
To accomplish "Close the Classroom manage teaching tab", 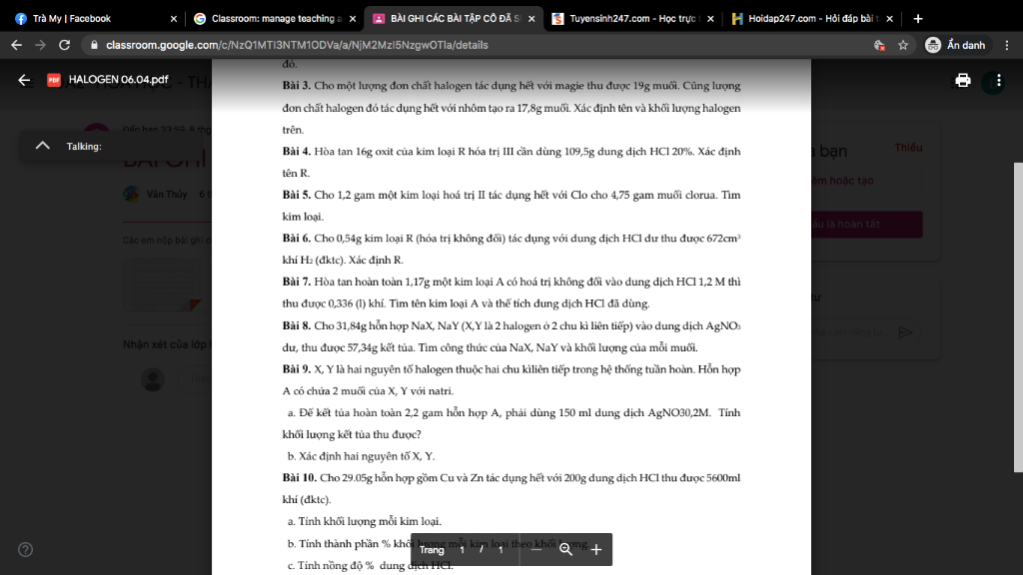I will 353,19.
